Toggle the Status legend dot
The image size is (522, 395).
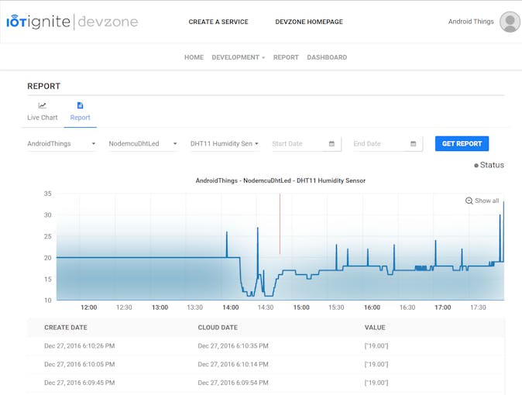476,166
